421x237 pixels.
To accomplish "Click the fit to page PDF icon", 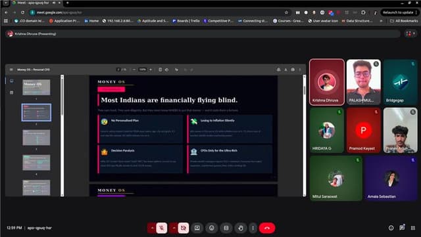I will (160, 70).
